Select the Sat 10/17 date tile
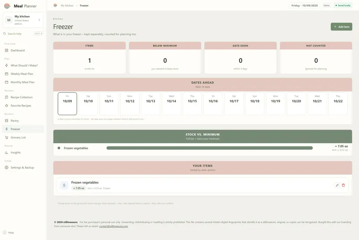 click(234, 104)
